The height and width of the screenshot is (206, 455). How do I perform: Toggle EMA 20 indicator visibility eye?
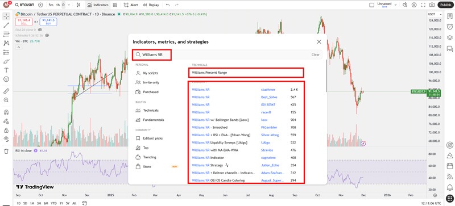coord(40,30)
